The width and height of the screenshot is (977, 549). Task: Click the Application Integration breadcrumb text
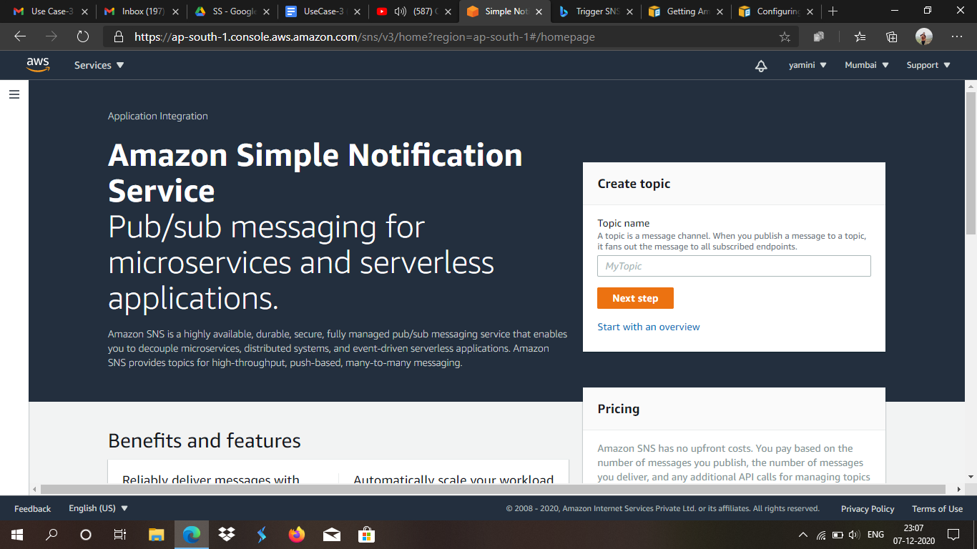coord(158,116)
